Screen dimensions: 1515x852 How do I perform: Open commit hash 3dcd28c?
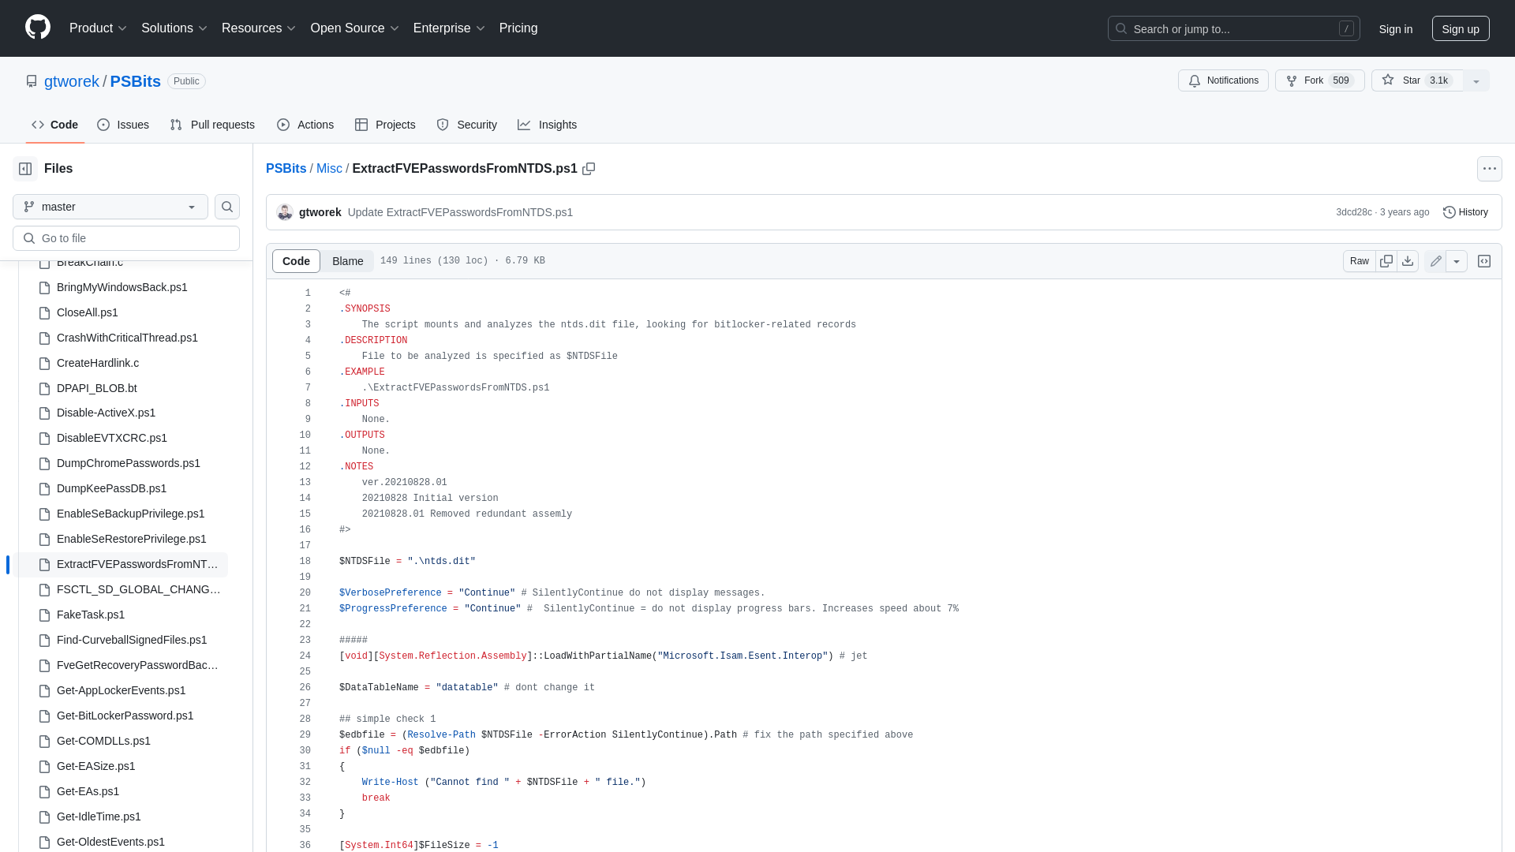click(1354, 212)
